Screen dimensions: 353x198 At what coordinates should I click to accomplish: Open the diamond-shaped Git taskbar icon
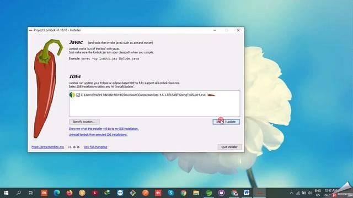[133, 193]
